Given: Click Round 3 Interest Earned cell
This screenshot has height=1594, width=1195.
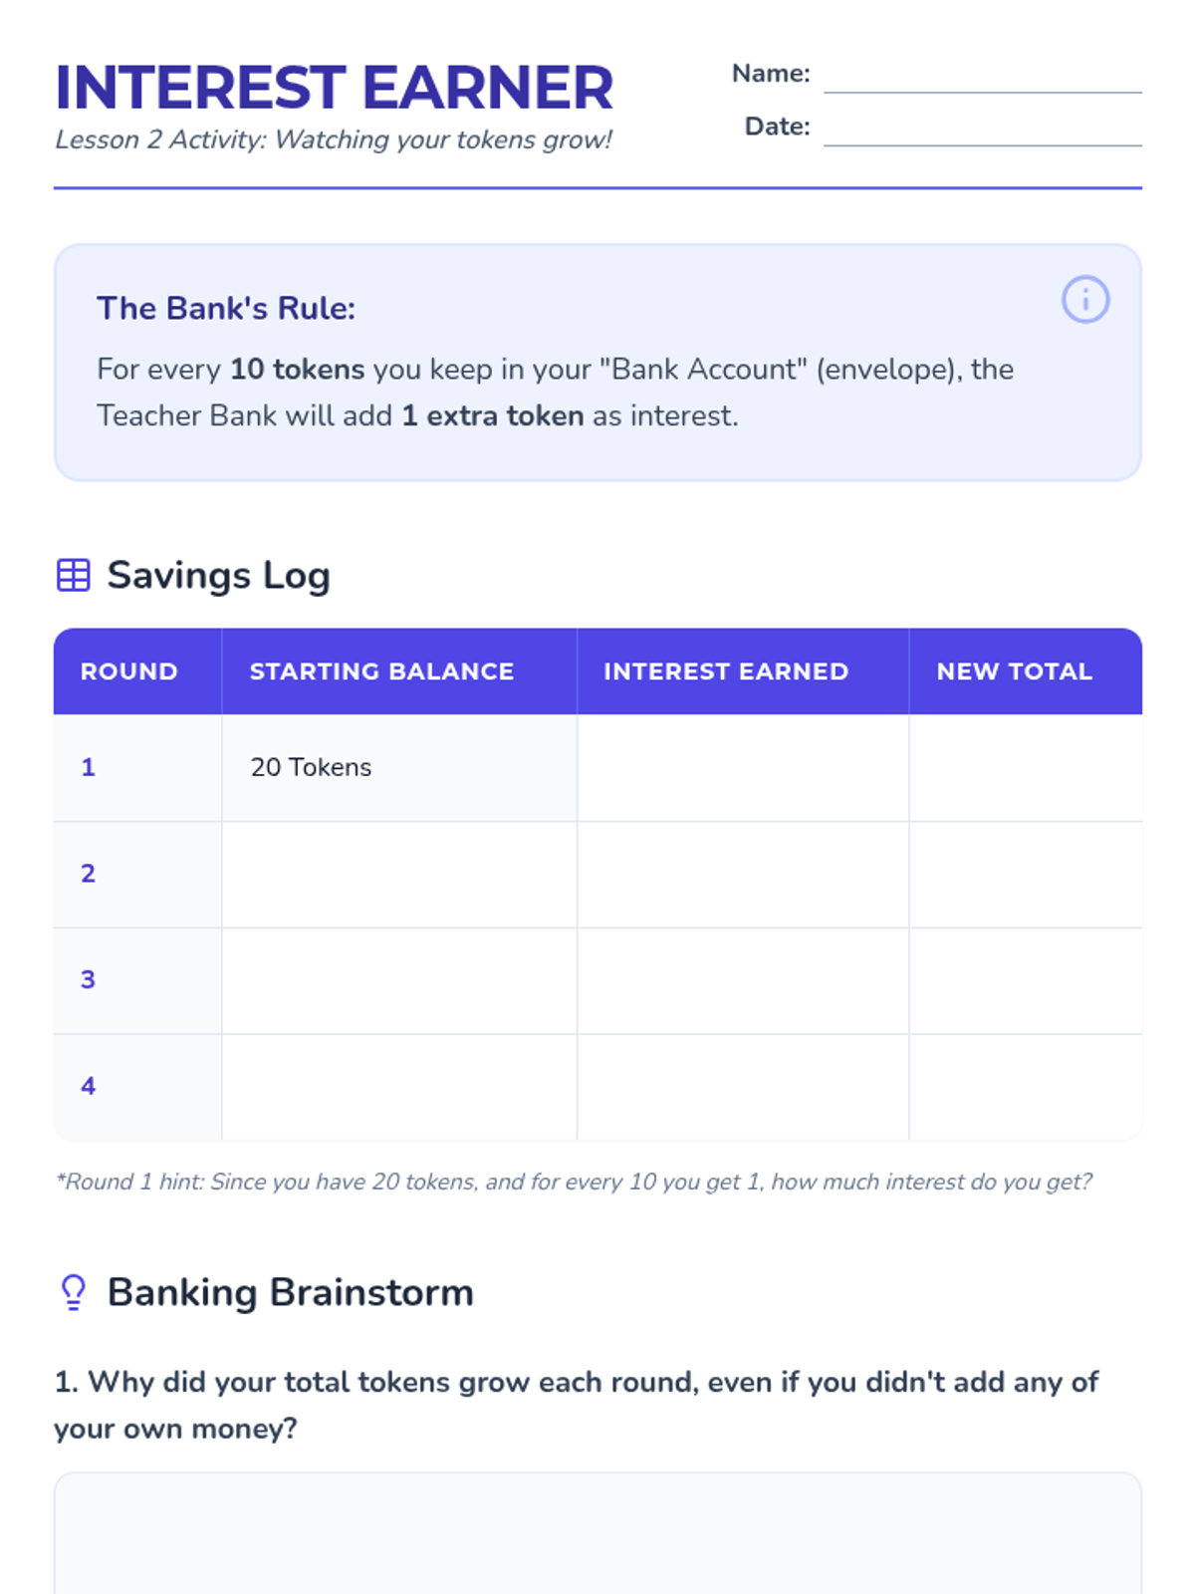Looking at the screenshot, I should [x=743, y=981].
